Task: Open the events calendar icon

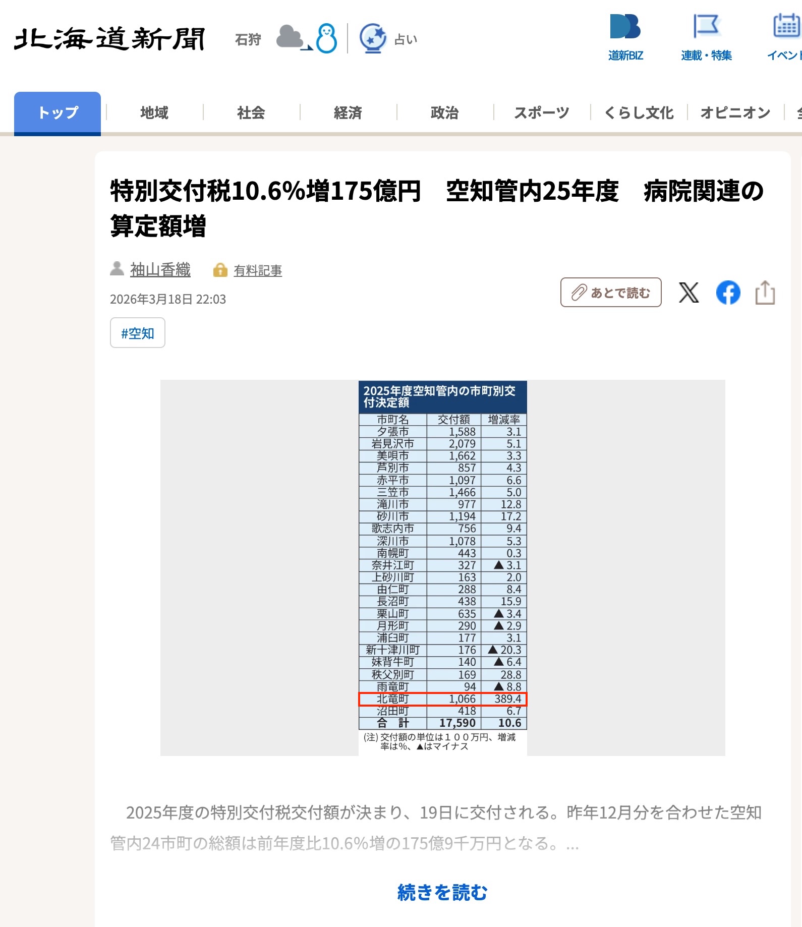Action: coord(786,26)
